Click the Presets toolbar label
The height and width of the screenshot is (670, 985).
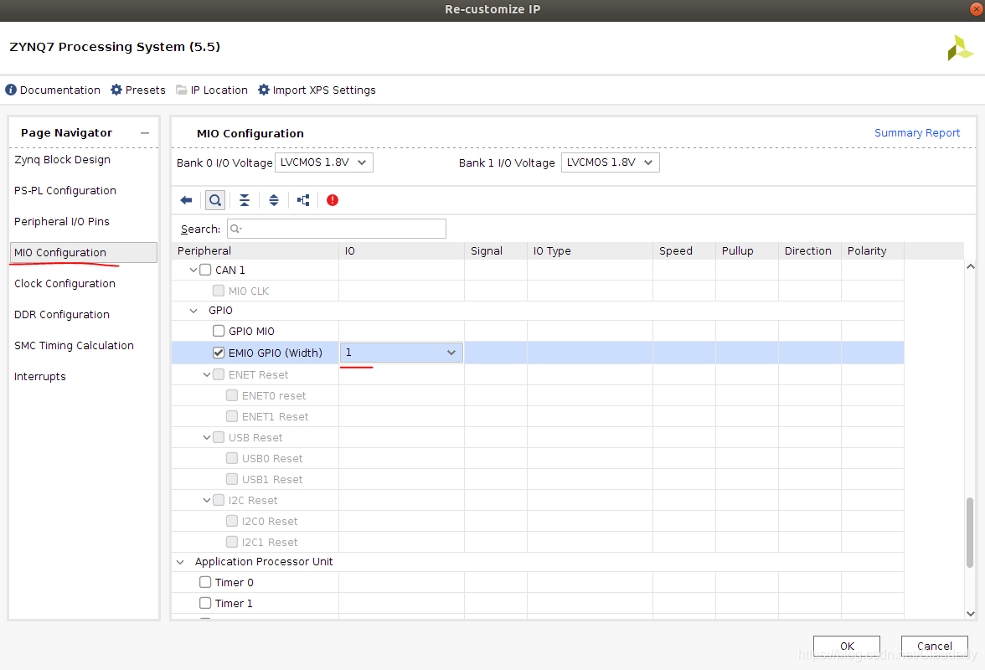pyautogui.click(x=145, y=90)
